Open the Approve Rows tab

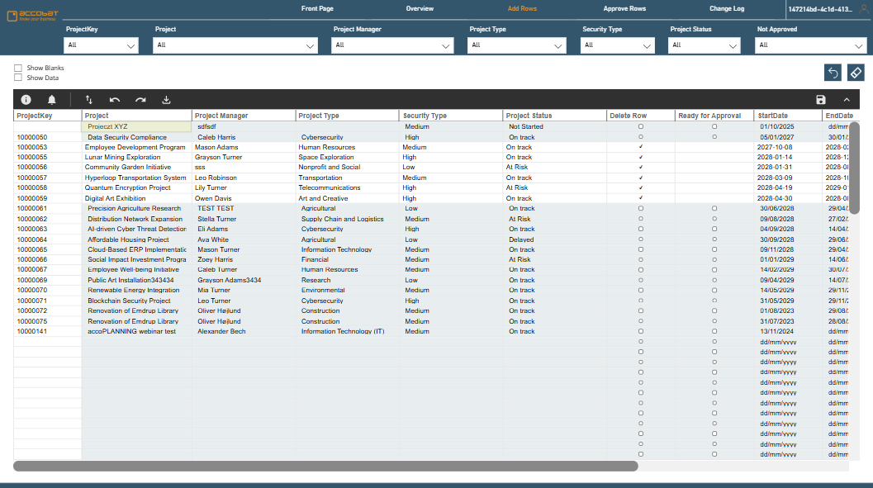pyautogui.click(x=624, y=8)
